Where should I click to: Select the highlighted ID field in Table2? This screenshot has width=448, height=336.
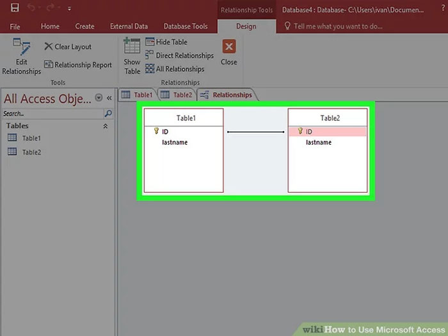tap(328, 131)
